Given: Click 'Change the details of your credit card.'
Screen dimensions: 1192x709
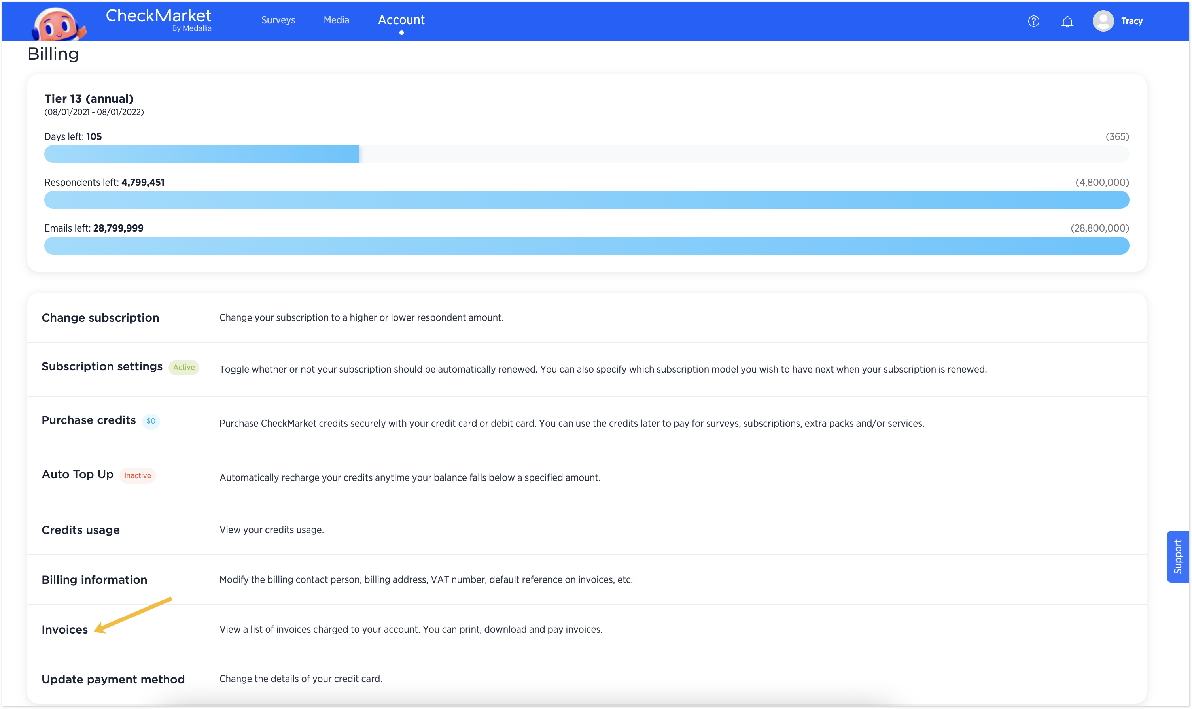Looking at the screenshot, I should [301, 679].
